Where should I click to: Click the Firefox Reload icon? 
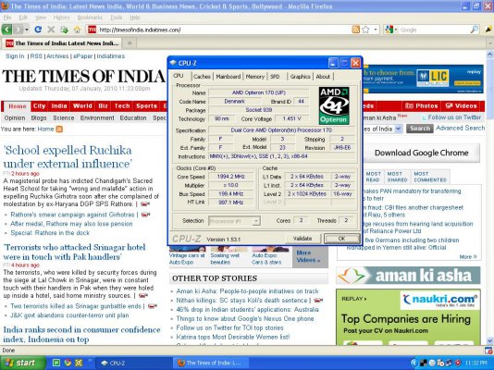click(x=38, y=30)
